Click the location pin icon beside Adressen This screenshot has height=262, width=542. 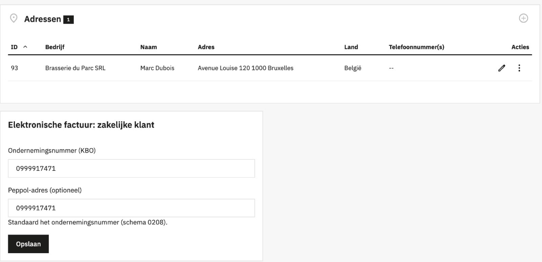[x=14, y=18]
